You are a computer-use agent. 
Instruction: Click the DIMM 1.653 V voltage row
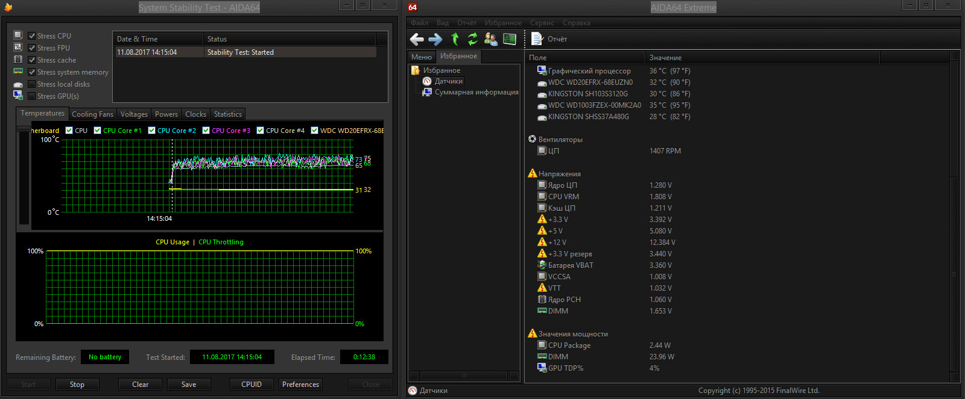[x=738, y=311]
